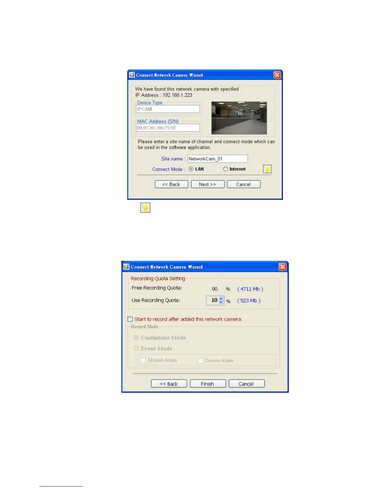This screenshot has height=489, width=378.
Task: Click the 'Free Recording Quota:' label
Action: (157, 288)
